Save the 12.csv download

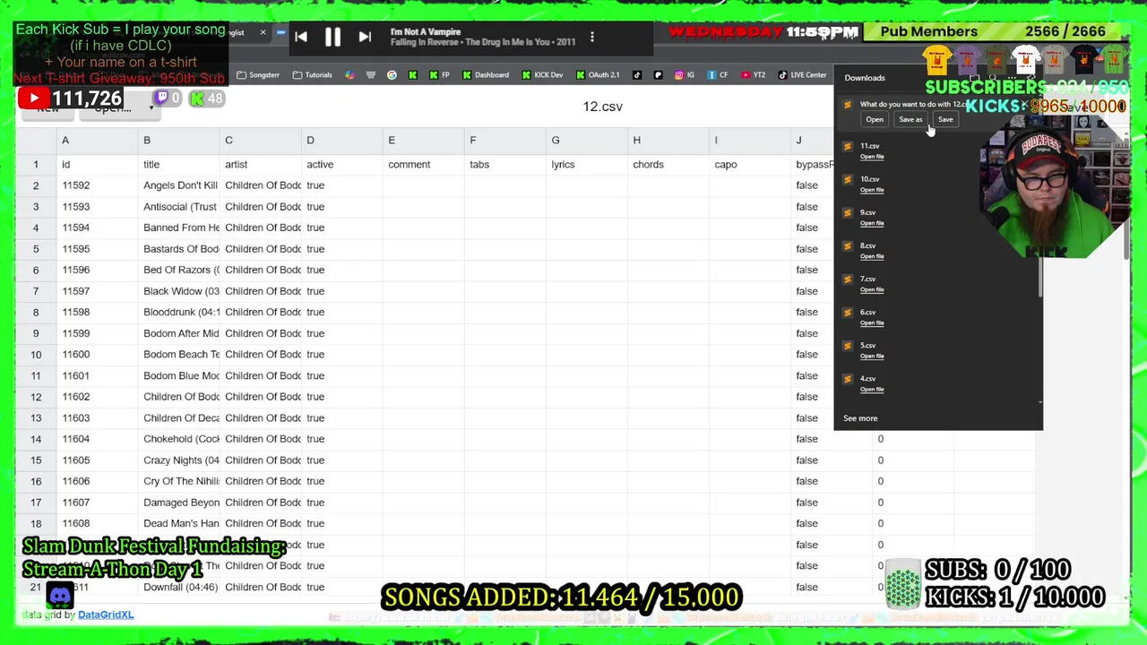coord(945,119)
